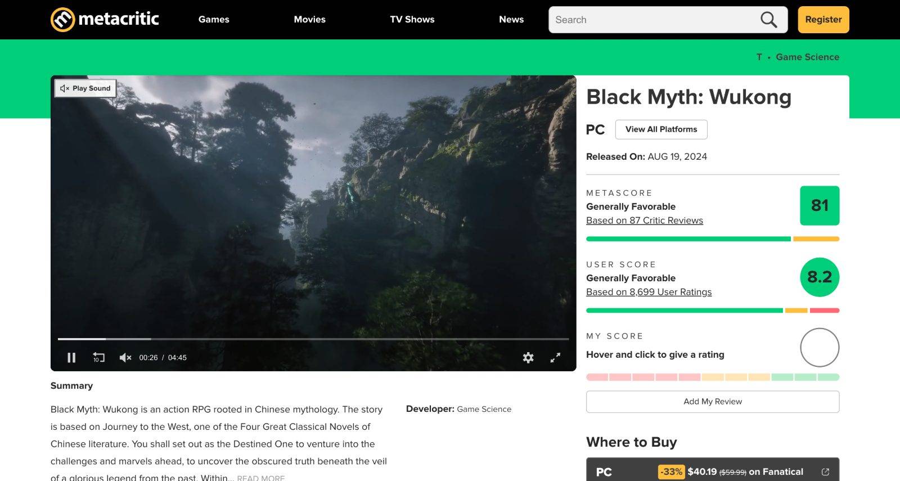Pause the trailer video
Screen dimensions: 900x481
(x=71, y=358)
